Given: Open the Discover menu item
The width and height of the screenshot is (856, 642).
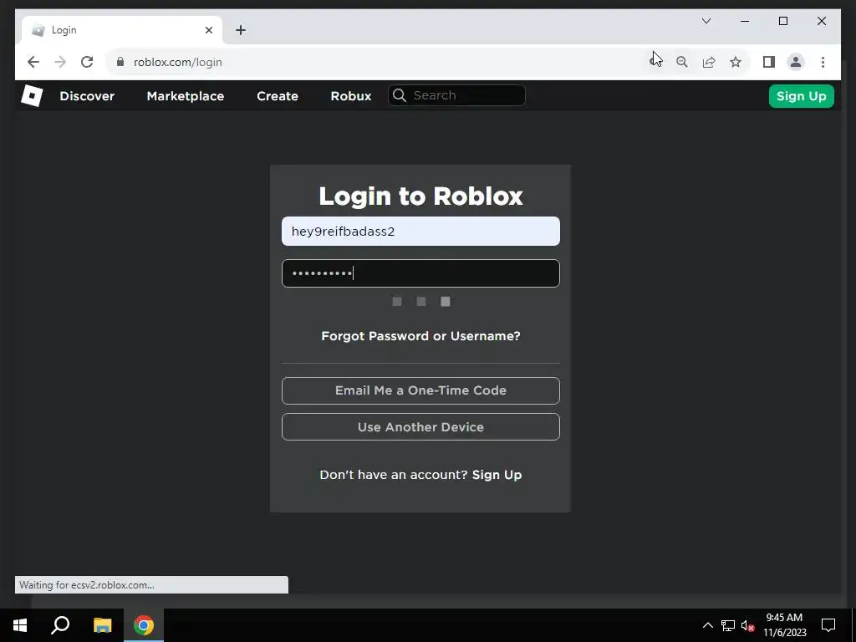Looking at the screenshot, I should (x=87, y=96).
